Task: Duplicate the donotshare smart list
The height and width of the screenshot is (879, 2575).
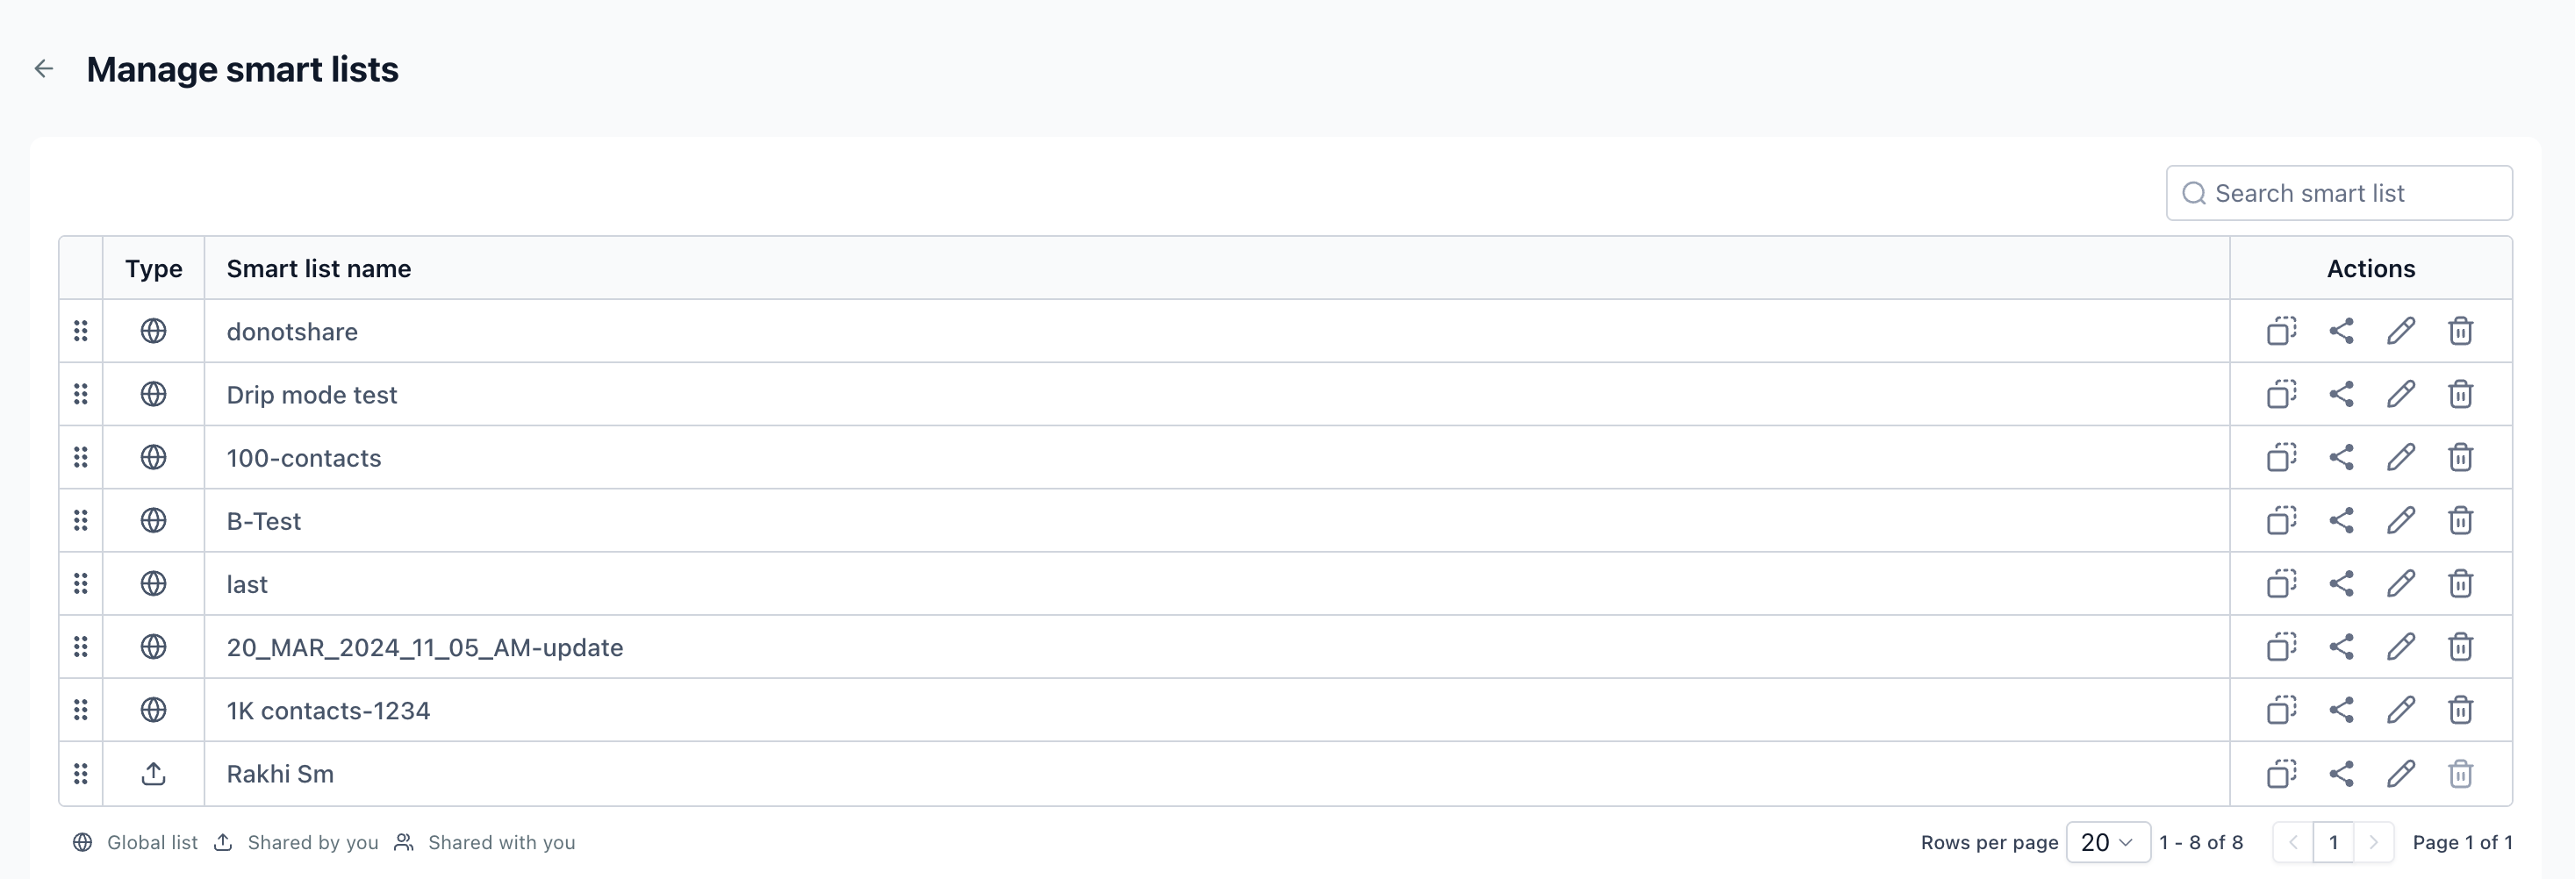Action: pos(2281,331)
